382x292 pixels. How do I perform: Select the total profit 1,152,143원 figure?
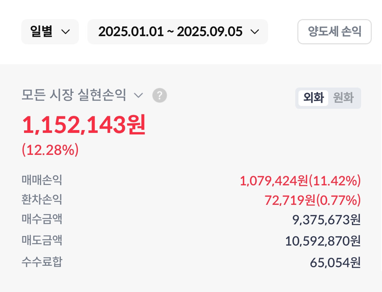point(84,125)
